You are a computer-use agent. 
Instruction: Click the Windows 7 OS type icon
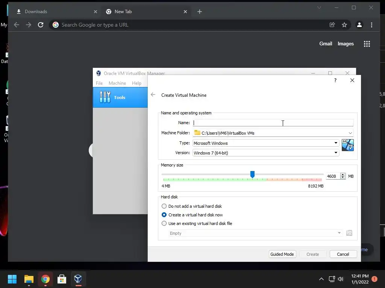(348, 145)
